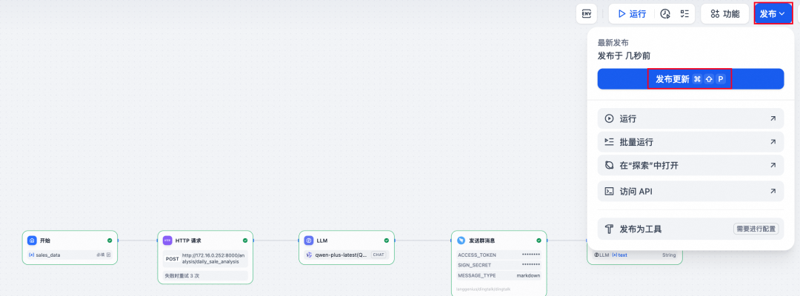The height and width of the screenshot is (296, 800).
Task: Click the run history clock icon
Action: 664,14
